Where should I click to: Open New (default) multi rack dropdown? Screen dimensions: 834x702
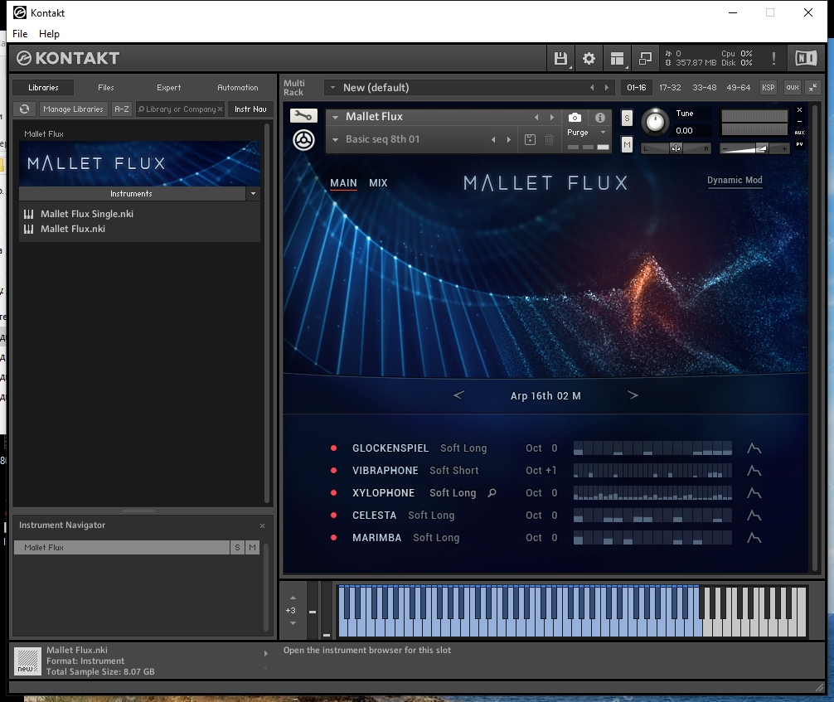(x=332, y=88)
